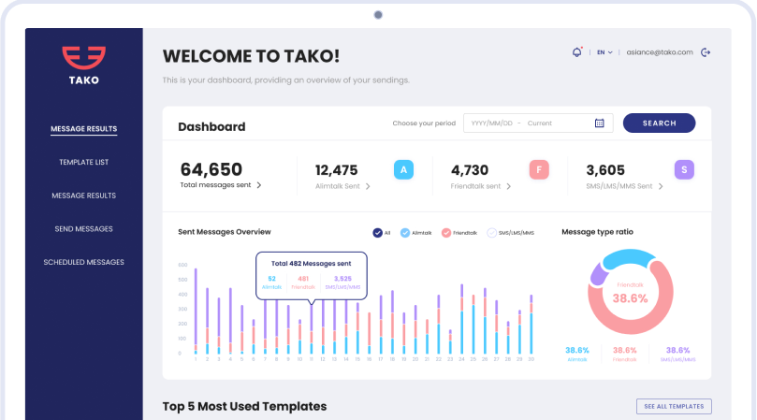Click the blue Alimtalk 'A' badge
Viewport: 757px width, 420px height.
tap(403, 169)
